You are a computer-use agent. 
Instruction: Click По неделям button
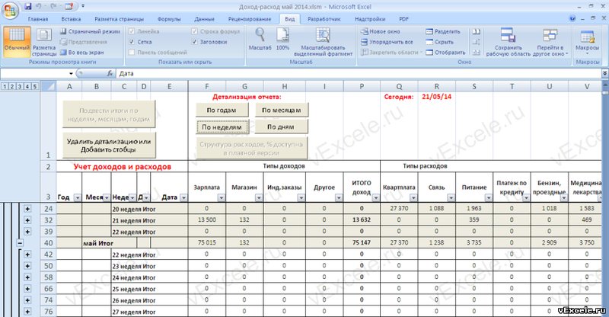222,126
